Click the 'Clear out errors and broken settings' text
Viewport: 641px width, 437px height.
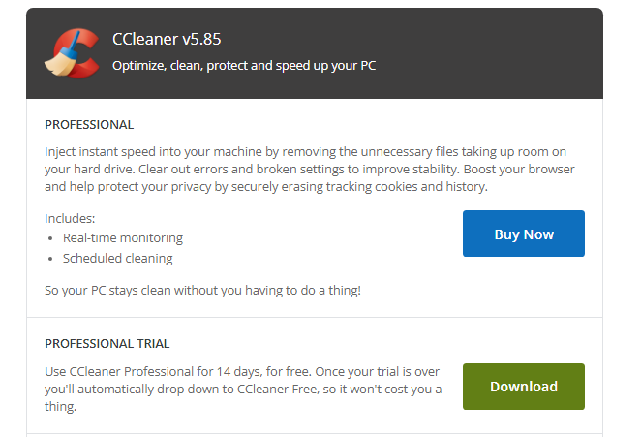click(223, 169)
